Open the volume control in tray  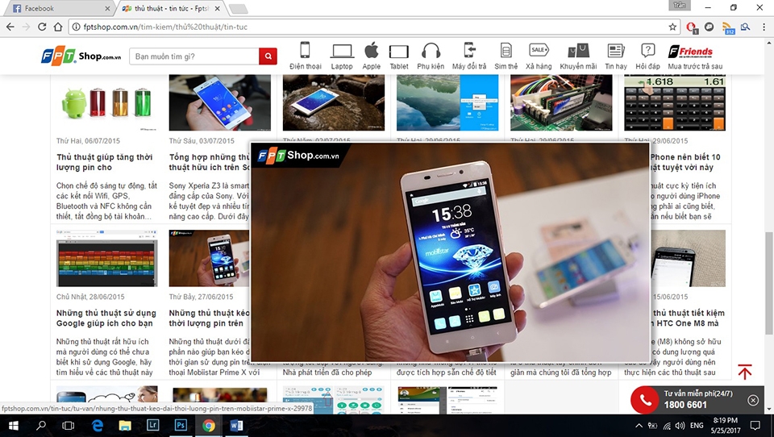coord(680,426)
